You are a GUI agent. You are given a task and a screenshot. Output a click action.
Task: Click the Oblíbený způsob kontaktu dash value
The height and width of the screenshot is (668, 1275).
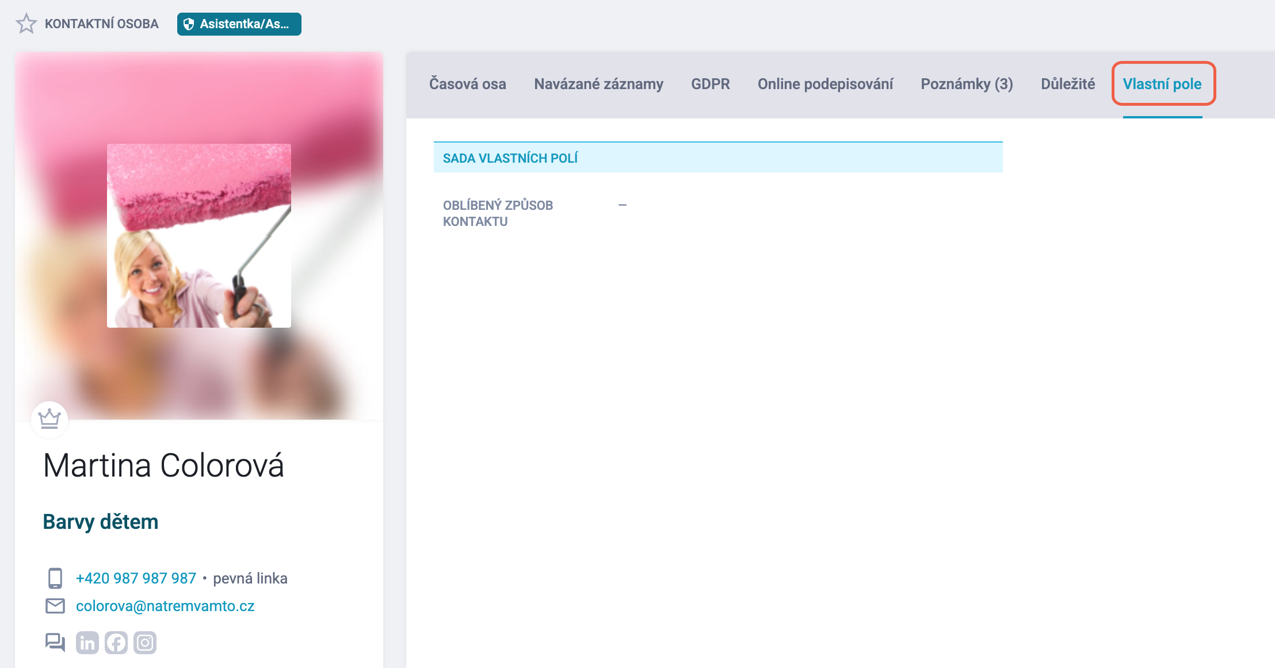(623, 205)
